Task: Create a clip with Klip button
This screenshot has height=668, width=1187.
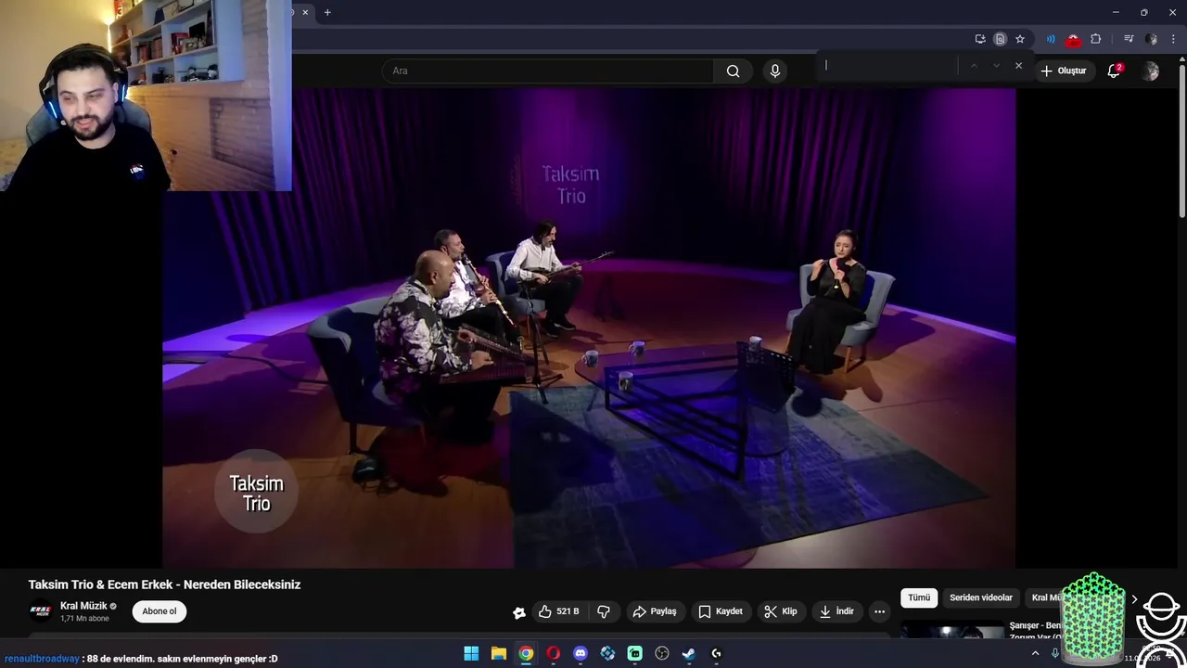Action: pyautogui.click(x=781, y=611)
